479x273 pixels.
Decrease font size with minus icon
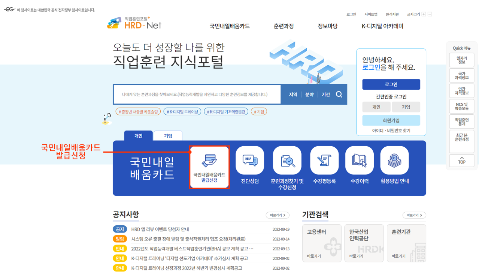click(x=430, y=14)
